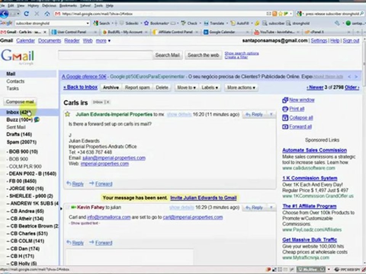Image resolution: width=366 pixels, height=274 pixels.
Task: Close the Gmail browser tab
Action: coord(45,32)
